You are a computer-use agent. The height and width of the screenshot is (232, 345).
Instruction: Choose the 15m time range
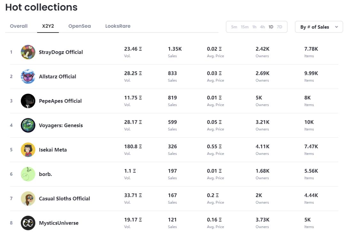pos(245,27)
